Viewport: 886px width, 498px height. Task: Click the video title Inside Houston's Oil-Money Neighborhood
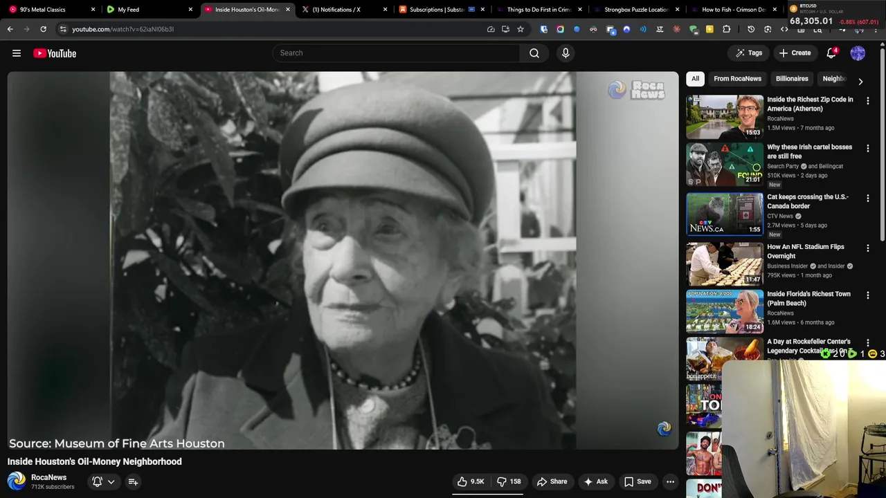click(95, 461)
